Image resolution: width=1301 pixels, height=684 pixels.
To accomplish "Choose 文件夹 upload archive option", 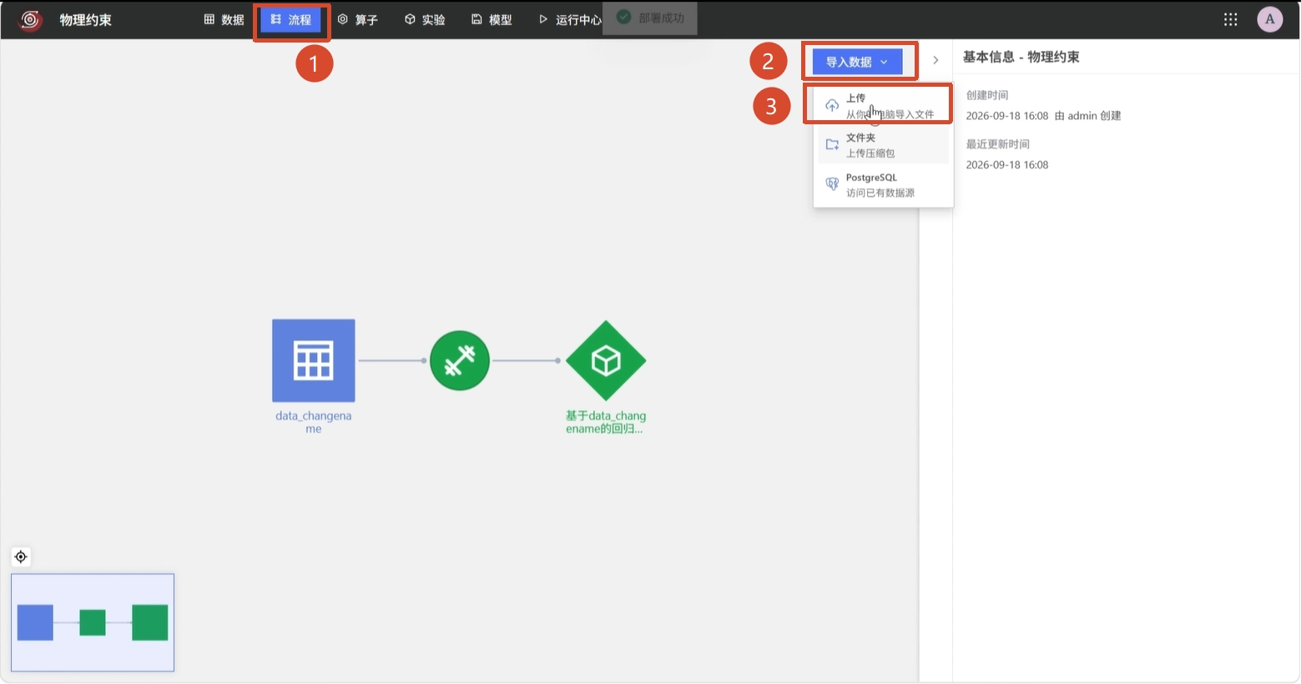I will (883, 145).
